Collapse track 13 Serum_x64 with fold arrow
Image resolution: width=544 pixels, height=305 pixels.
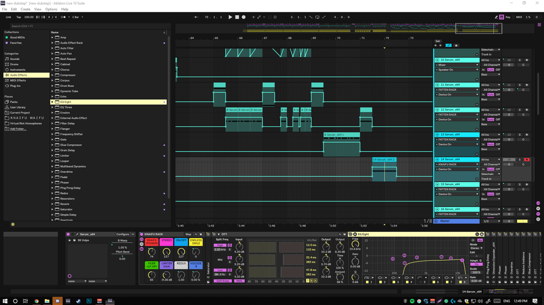(437, 135)
